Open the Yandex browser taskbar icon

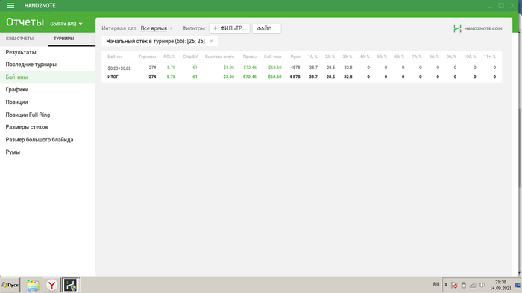51,285
